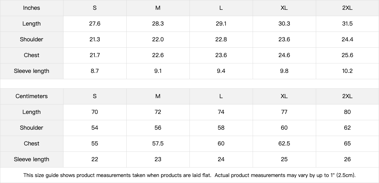Select the 2XL column header in inches table
The height and width of the screenshot is (183, 379).
(347, 8)
